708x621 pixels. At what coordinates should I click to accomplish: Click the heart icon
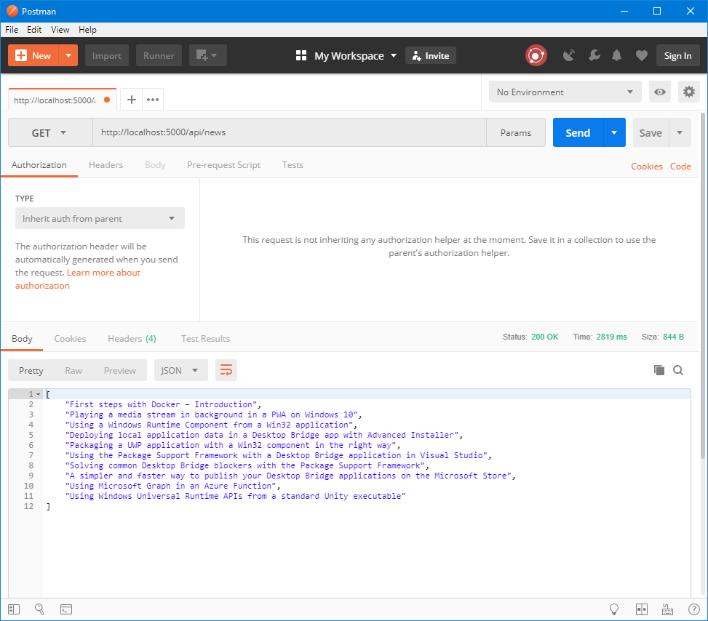(x=642, y=55)
